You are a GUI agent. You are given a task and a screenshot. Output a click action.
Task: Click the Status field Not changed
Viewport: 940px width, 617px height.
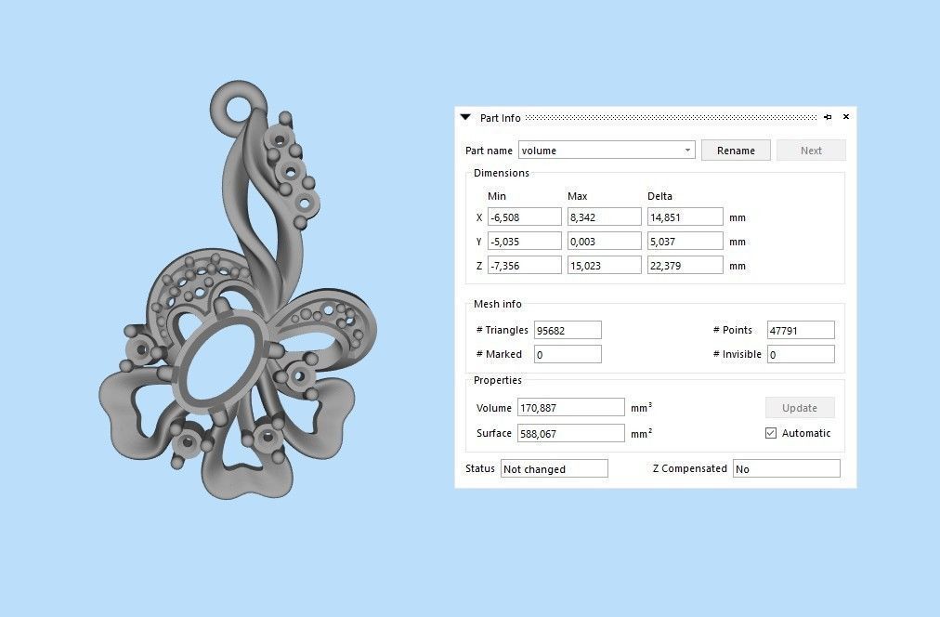coord(555,468)
